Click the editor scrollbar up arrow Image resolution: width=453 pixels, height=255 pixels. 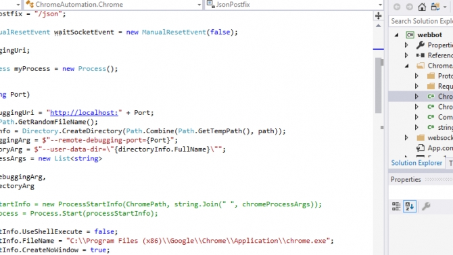(378, 26)
